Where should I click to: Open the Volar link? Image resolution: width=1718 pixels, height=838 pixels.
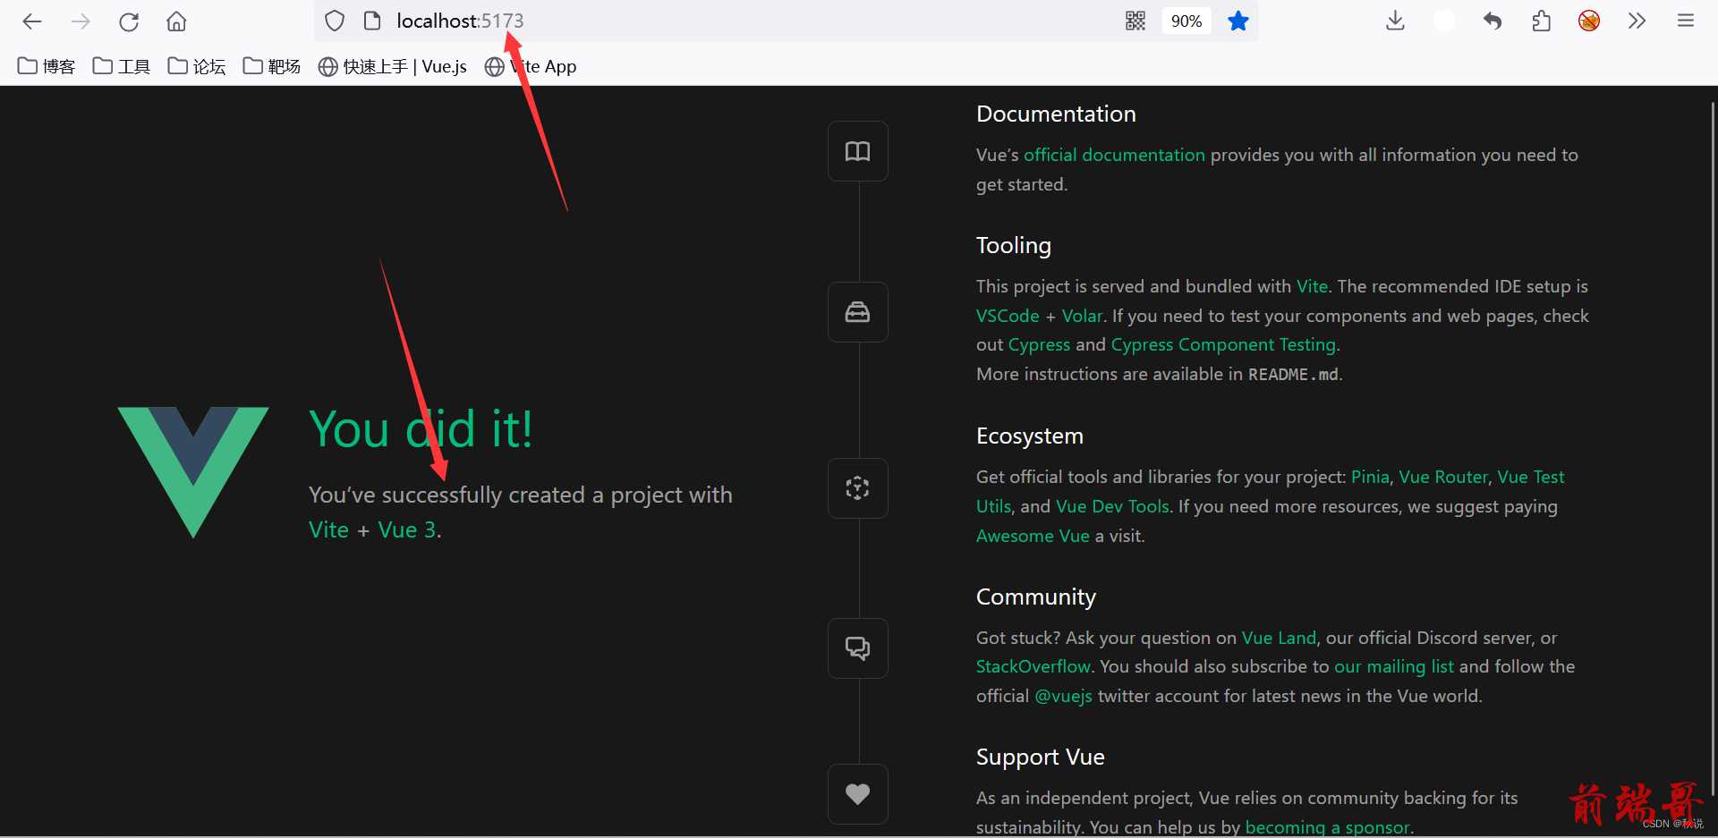tap(1082, 316)
